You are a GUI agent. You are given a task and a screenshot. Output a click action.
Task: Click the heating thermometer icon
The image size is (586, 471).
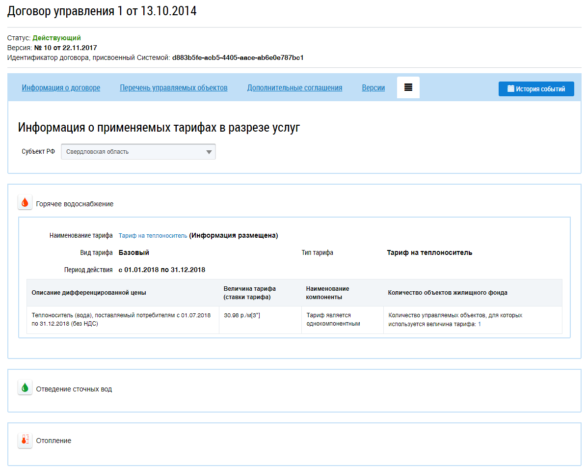click(25, 440)
